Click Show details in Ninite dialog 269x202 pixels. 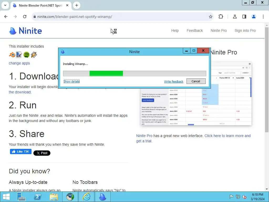(72, 82)
